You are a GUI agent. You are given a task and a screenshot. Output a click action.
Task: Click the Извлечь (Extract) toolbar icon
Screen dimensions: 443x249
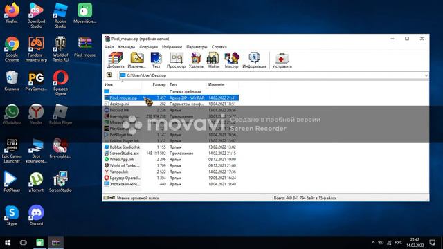pos(137,60)
